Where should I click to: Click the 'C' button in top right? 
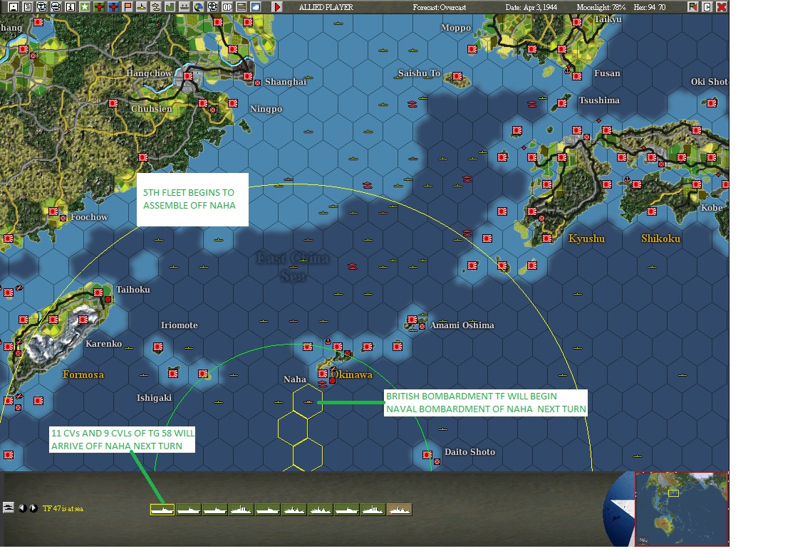click(707, 6)
